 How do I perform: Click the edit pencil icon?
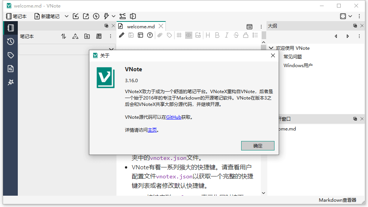(x=122, y=35)
